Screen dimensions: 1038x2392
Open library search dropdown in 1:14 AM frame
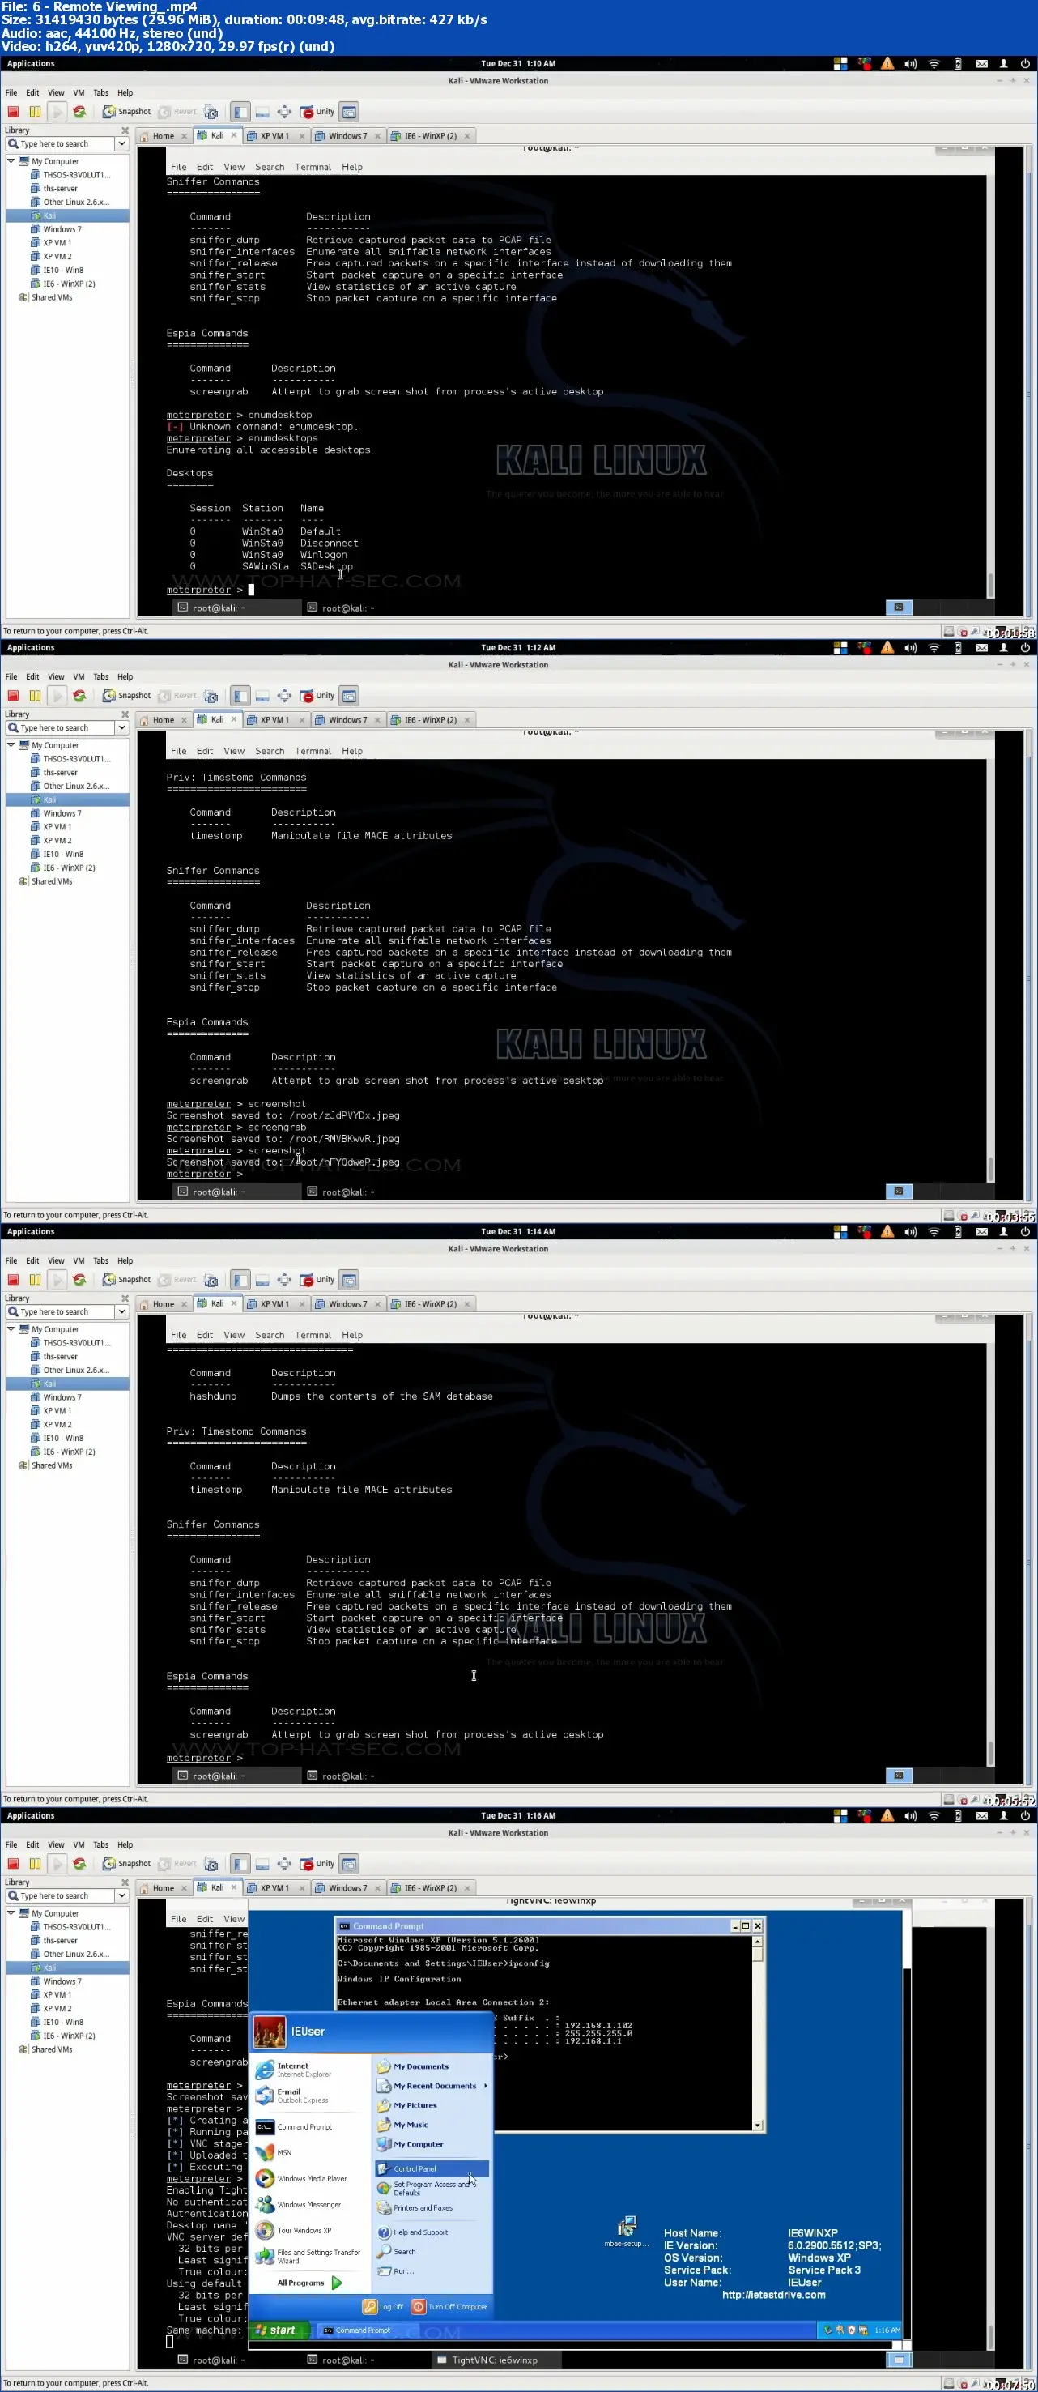tap(121, 1312)
